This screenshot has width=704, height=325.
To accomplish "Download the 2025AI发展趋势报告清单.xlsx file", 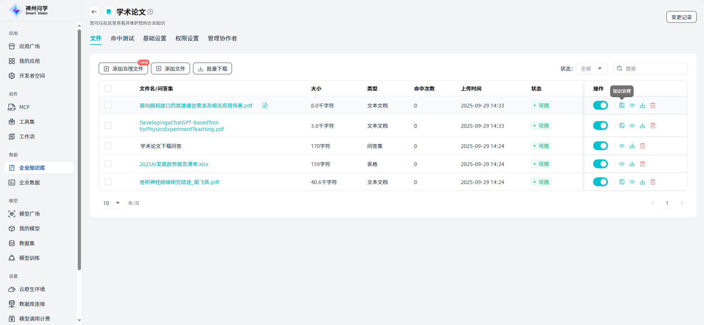I will [632, 164].
